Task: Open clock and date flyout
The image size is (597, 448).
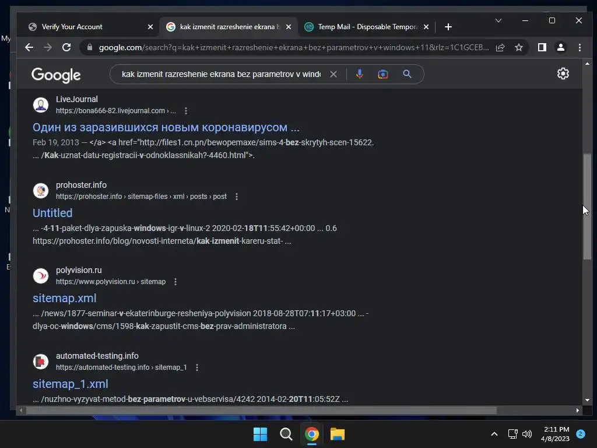Action: (x=555, y=434)
